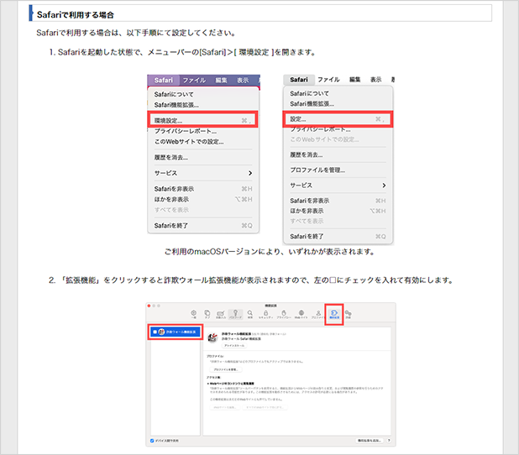The height and width of the screenshot is (455, 519).
Task: Select the 詐欺ウォール extension list row
Action: click(x=176, y=332)
